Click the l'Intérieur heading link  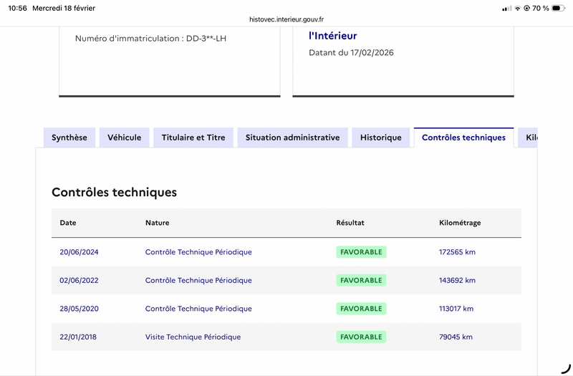coord(332,36)
